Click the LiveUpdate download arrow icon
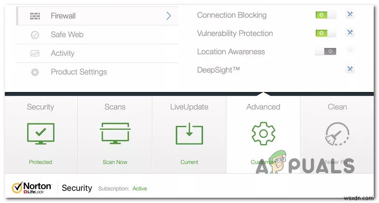 [x=189, y=134]
